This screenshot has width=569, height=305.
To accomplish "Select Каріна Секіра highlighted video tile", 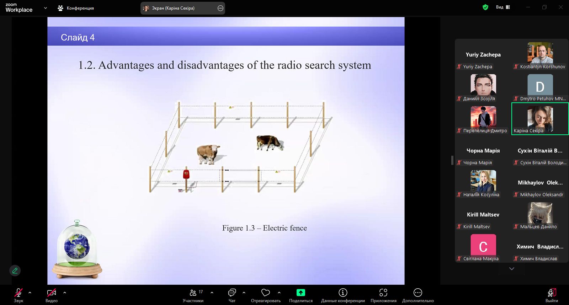I will (540, 119).
